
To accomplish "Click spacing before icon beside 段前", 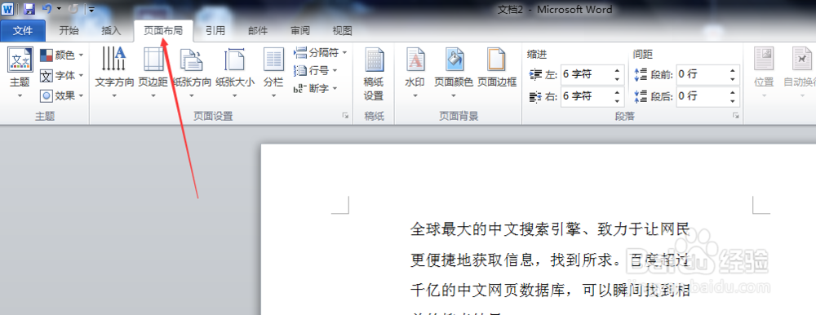I will (641, 75).
